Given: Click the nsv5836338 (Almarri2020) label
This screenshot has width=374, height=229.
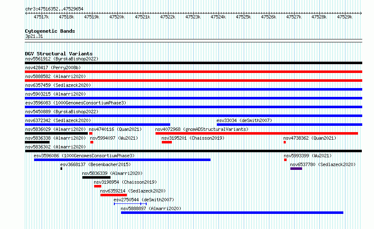Looking at the screenshot, I should click(x=55, y=138).
